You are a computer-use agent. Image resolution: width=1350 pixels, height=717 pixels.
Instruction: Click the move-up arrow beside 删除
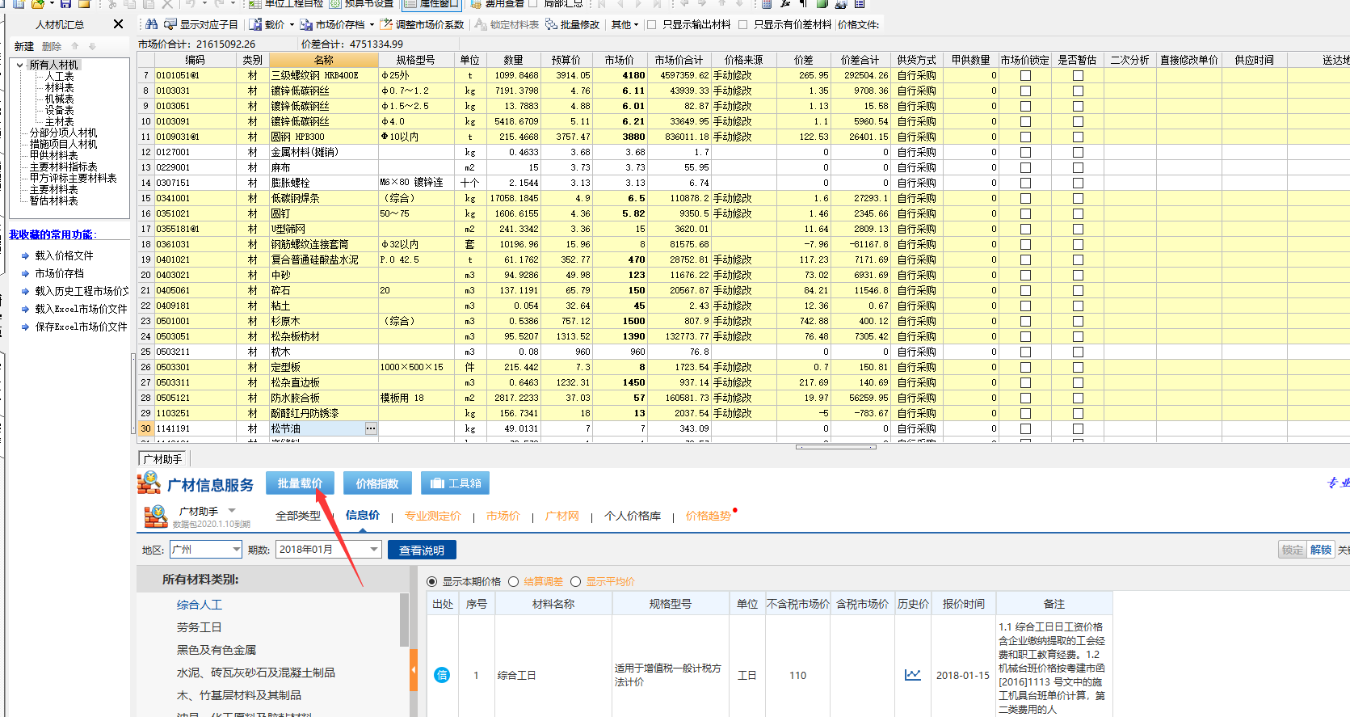(x=75, y=46)
